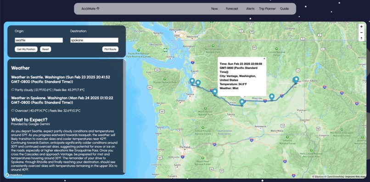Click the Issaquah route marker east of Seattle

pyautogui.click(x=198, y=83)
